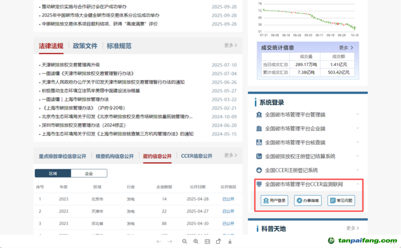401x248 pixels.
Task: Switch to the 企业 toggle option
Action: tap(89, 173)
